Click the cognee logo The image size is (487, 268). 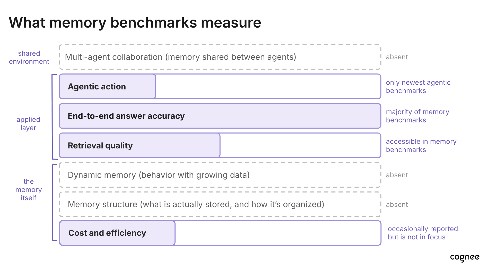465,257
